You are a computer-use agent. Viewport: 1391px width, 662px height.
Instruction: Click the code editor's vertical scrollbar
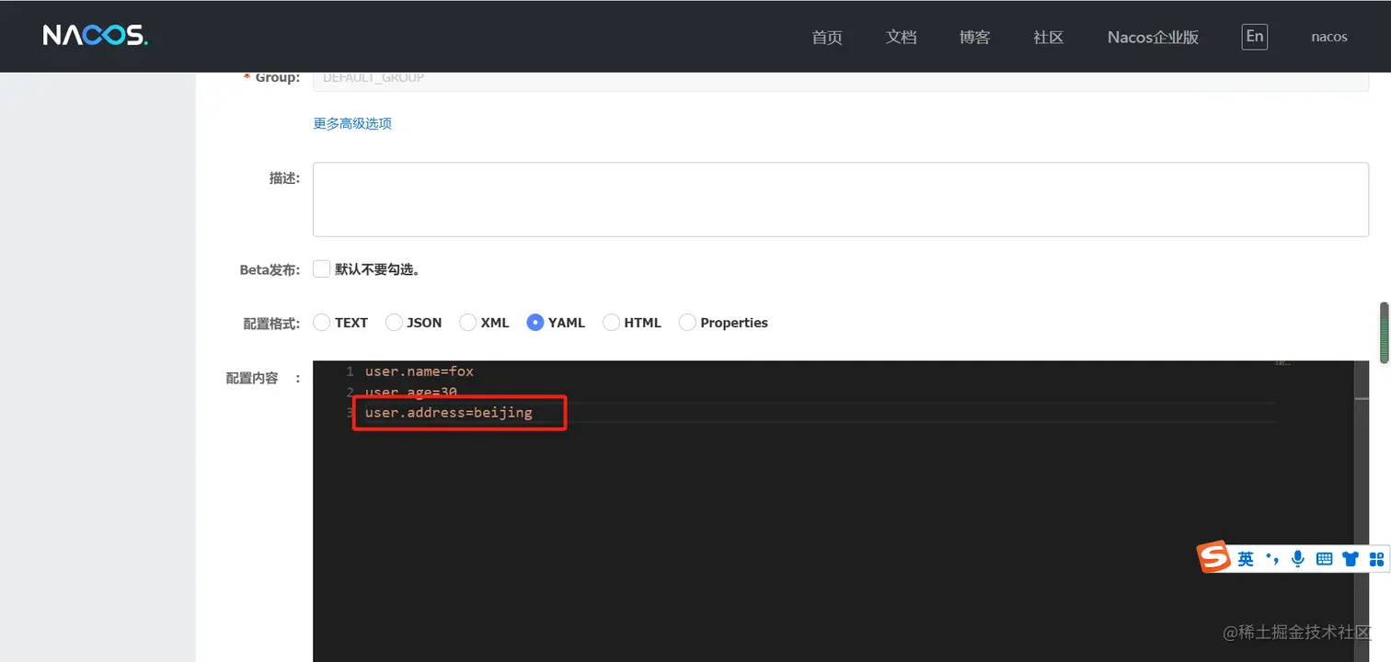1362,511
